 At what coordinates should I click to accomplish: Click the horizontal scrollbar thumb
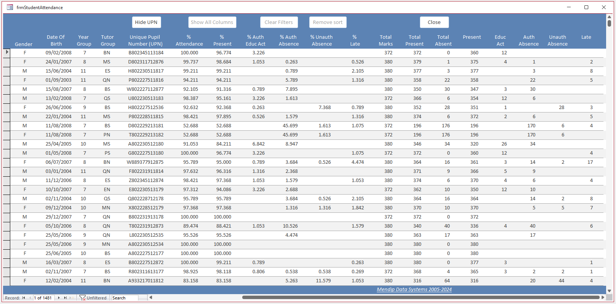click(421, 298)
